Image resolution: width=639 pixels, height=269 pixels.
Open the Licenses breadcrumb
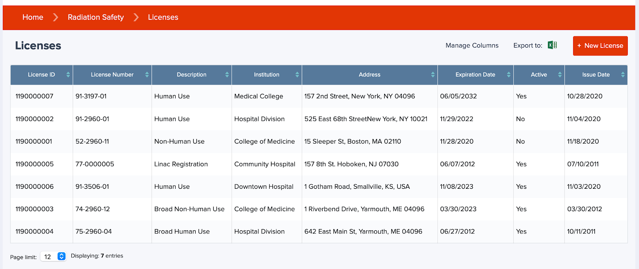tap(163, 17)
